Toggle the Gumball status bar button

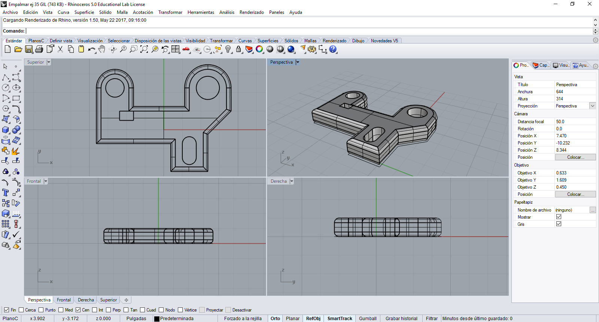coord(368,319)
